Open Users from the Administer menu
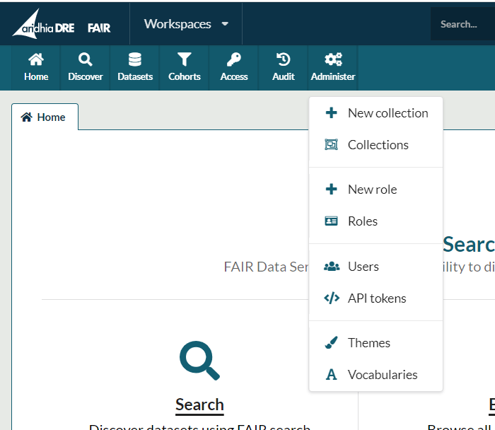Screen dimensions: 495x430 coord(363,267)
